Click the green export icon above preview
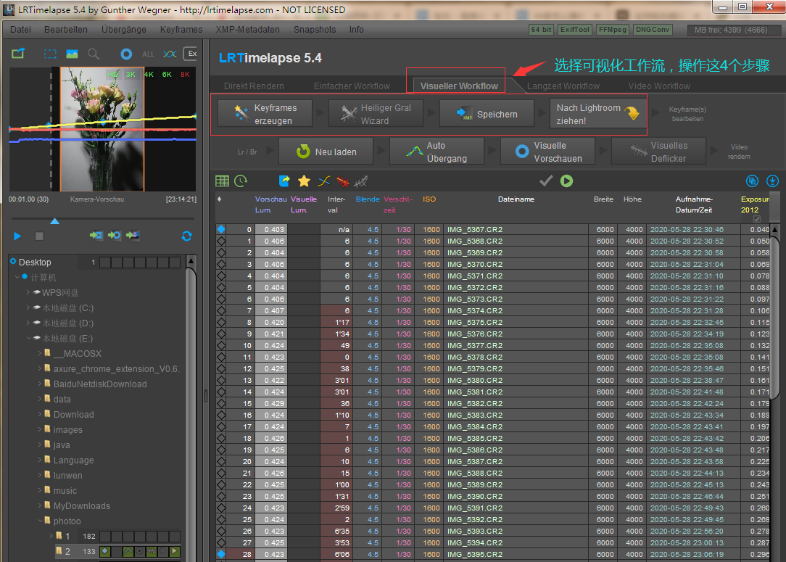 tap(18, 54)
